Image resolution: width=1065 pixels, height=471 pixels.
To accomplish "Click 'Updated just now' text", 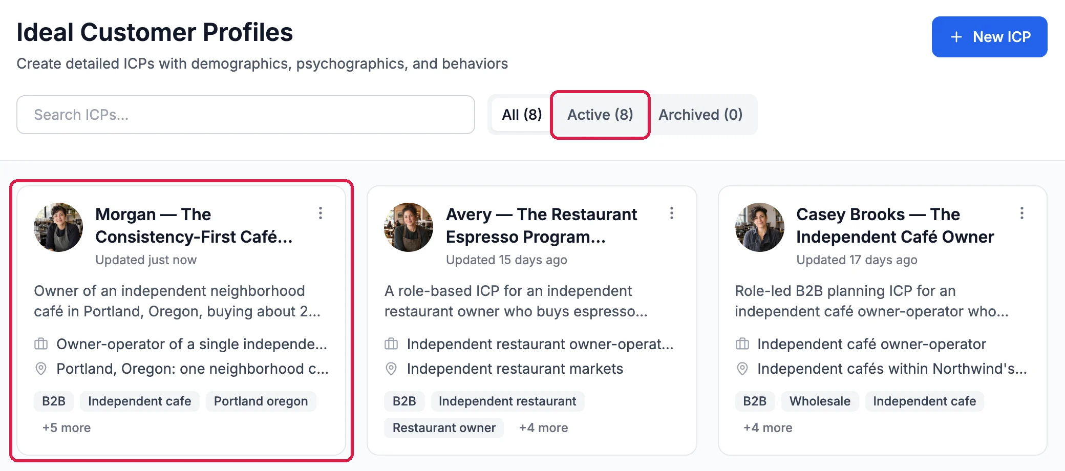I will point(146,260).
